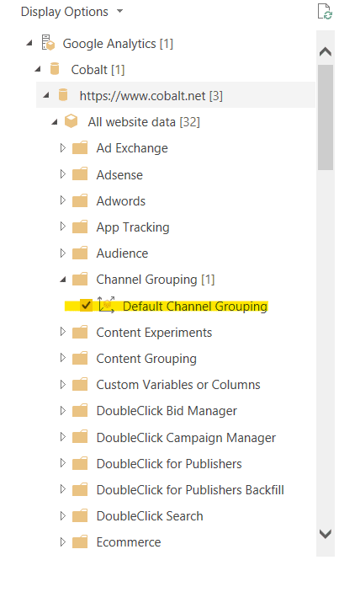339x608 pixels.
Task: Click the Cobalt database cylinder icon
Action: pyautogui.click(x=55, y=69)
